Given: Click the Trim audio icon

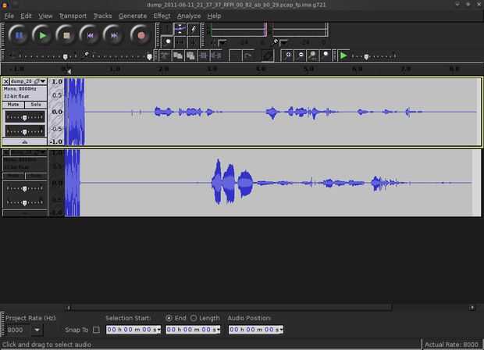Looking at the screenshot, I should [203, 56].
